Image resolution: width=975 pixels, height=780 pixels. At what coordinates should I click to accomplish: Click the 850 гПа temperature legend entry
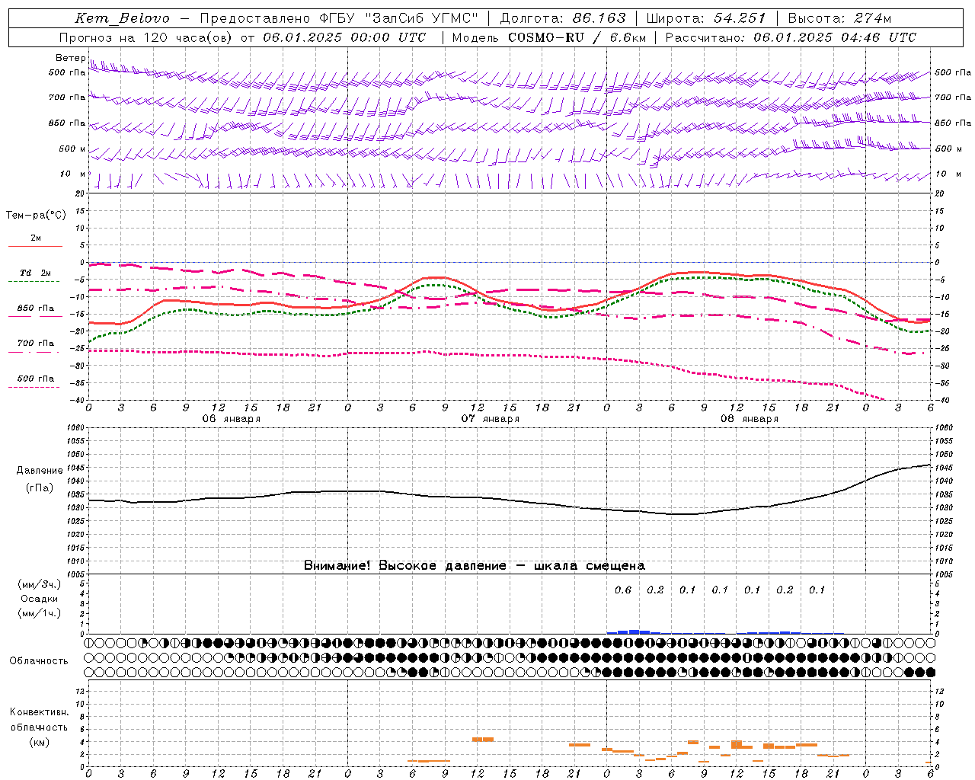36,308
